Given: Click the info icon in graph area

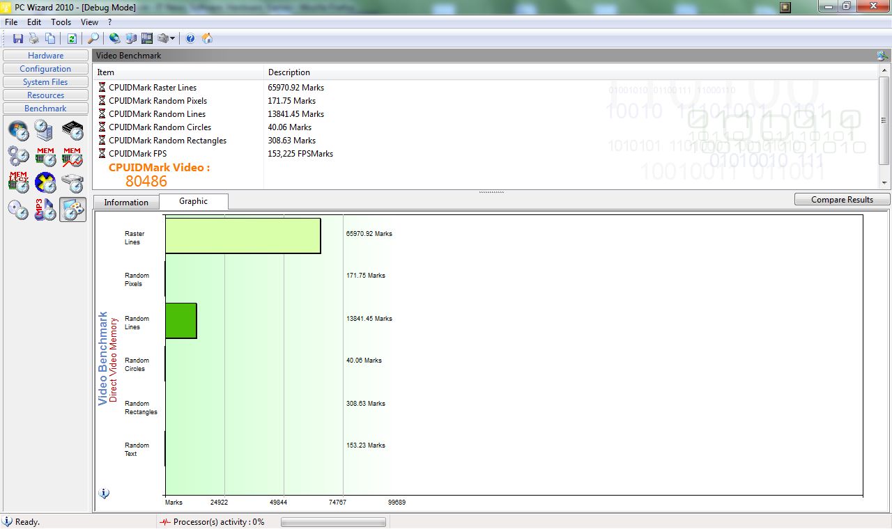Looking at the screenshot, I should point(105,494).
